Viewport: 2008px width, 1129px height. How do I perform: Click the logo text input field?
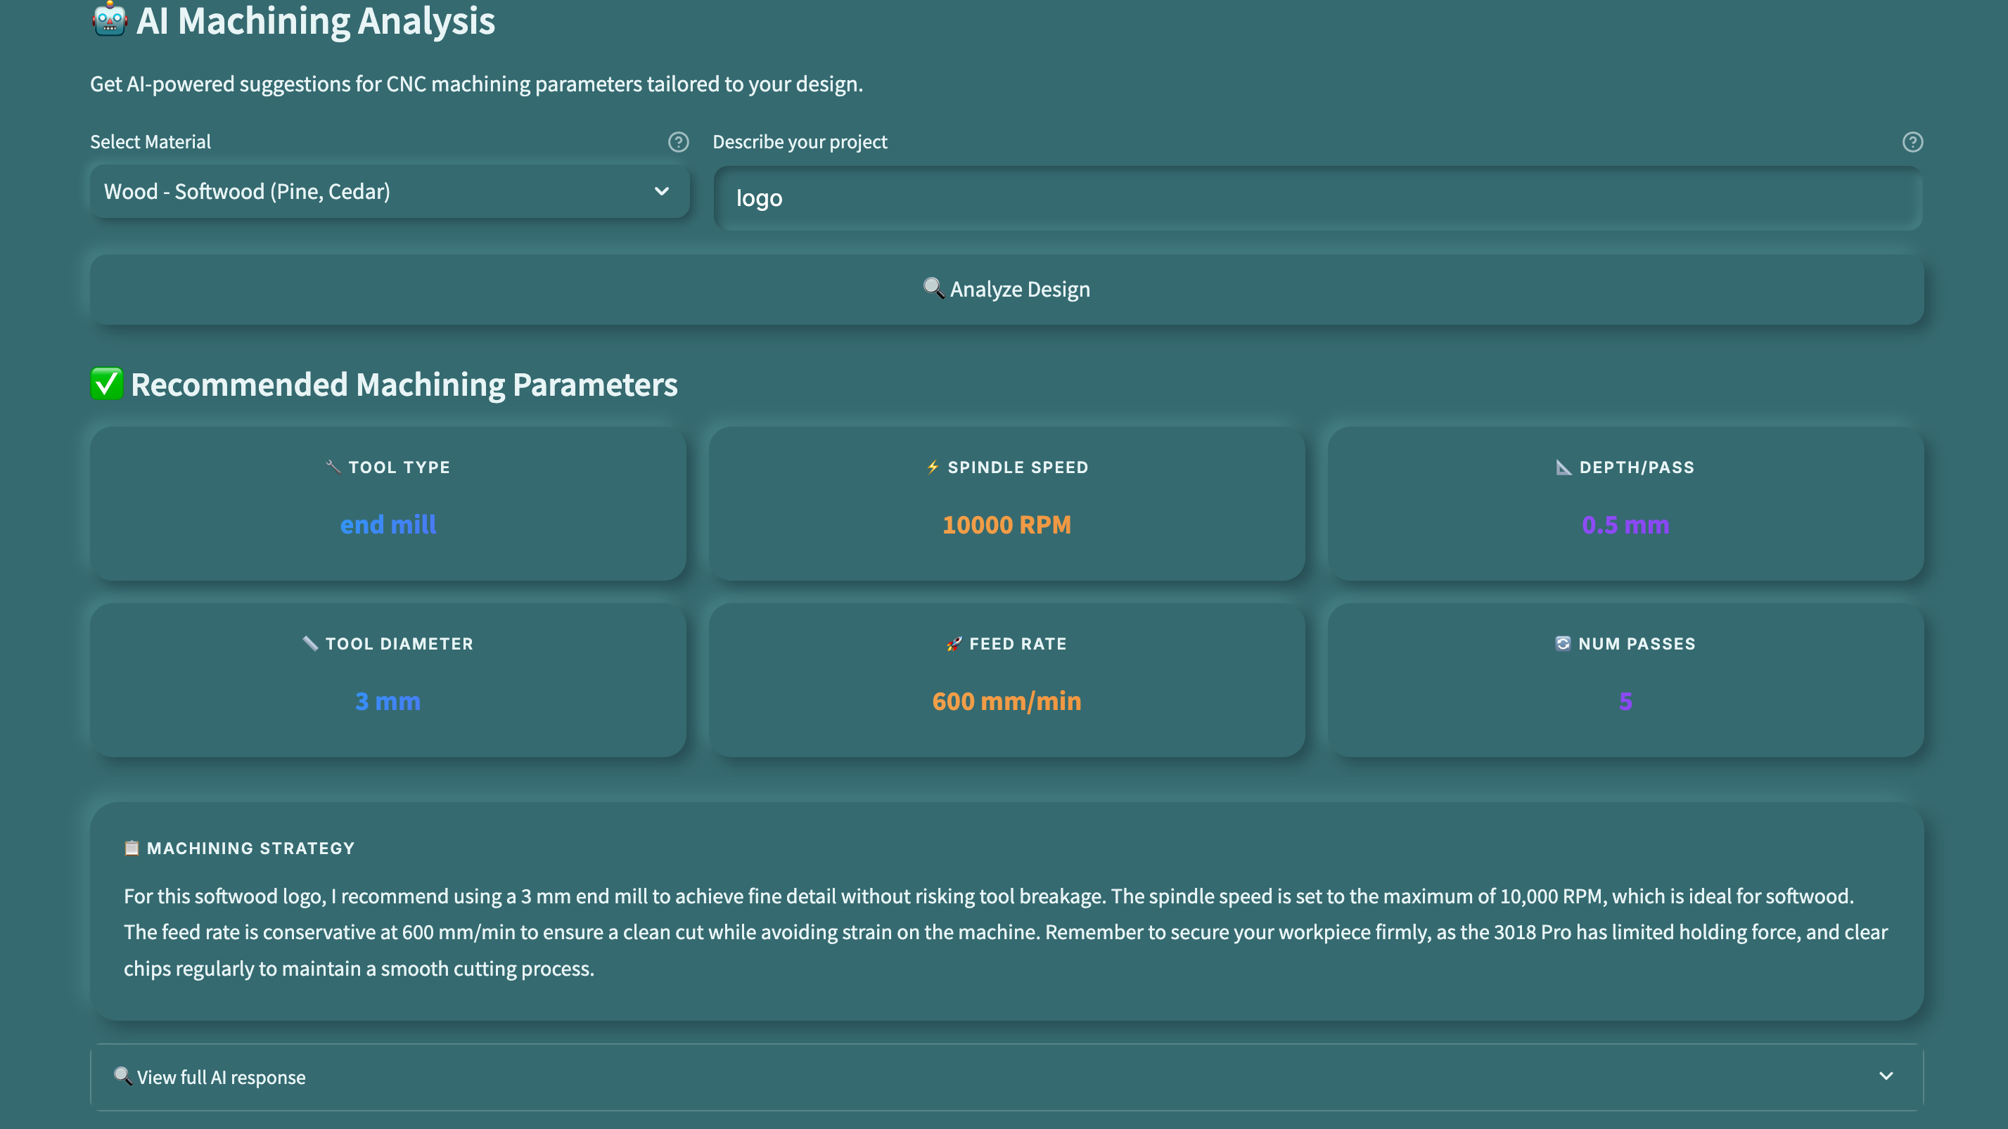(1317, 198)
